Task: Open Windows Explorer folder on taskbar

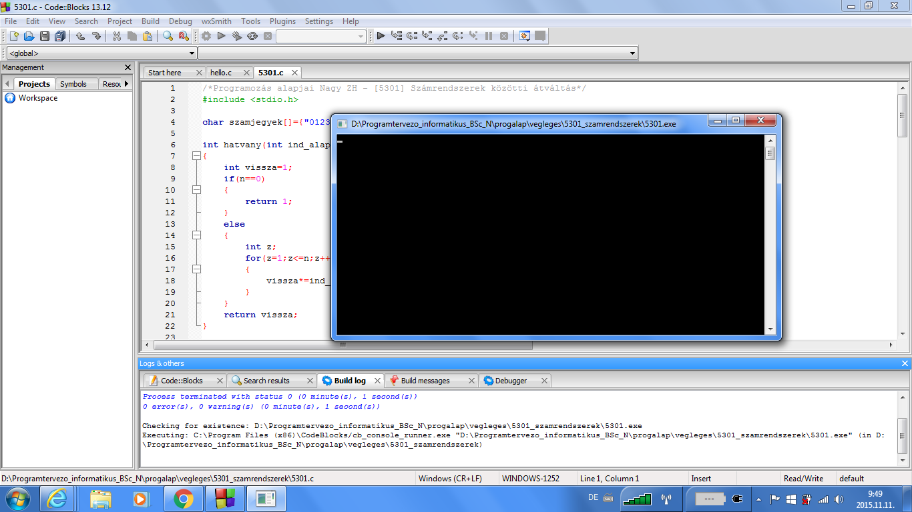Action: [101, 499]
